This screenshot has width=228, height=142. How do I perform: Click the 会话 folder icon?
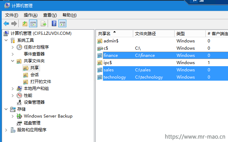click(26, 75)
